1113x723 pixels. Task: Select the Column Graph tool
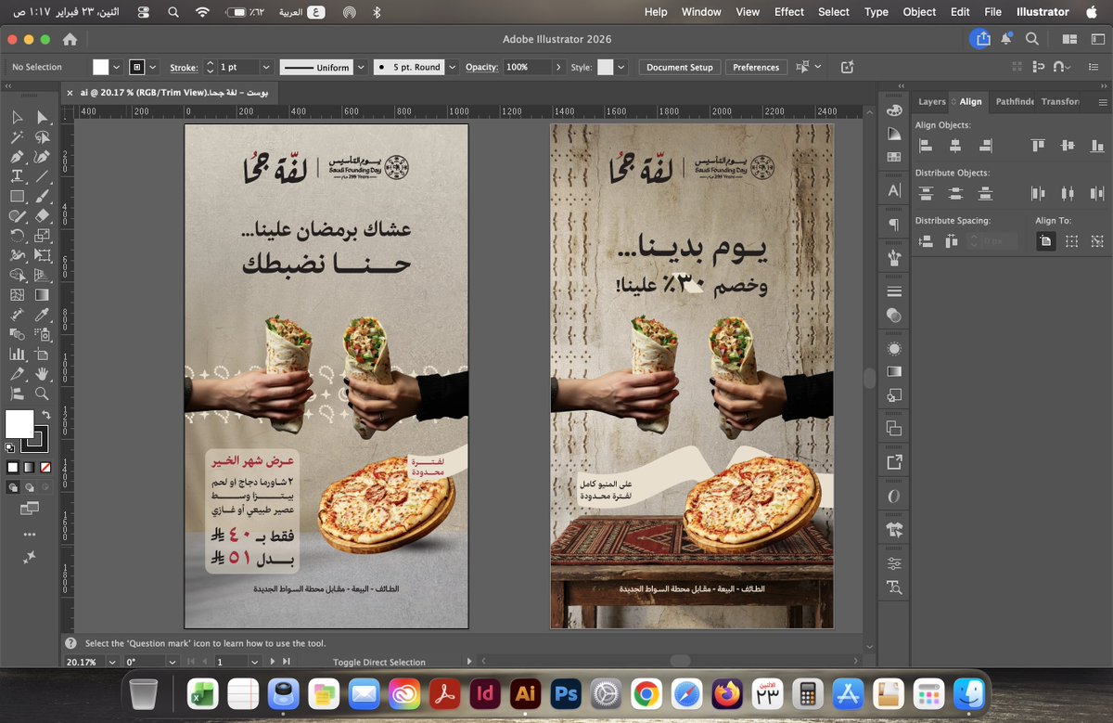[x=17, y=354]
